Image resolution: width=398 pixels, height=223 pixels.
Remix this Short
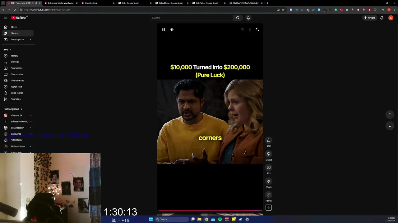tap(269, 195)
